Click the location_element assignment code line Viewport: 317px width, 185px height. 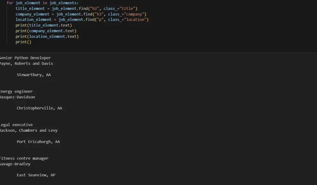tap(82, 20)
